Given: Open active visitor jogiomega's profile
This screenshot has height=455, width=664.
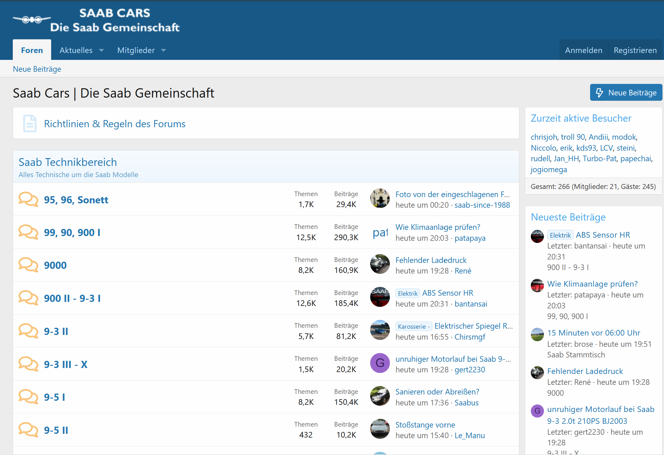Looking at the screenshot, I should [549, 169].
